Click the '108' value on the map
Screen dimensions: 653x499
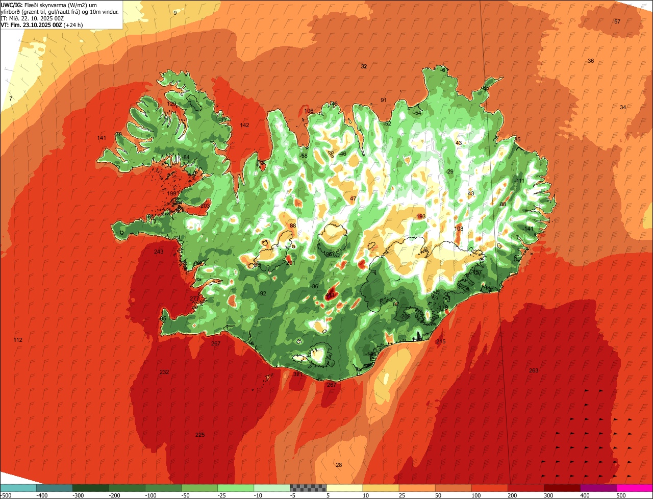(459, 229)
